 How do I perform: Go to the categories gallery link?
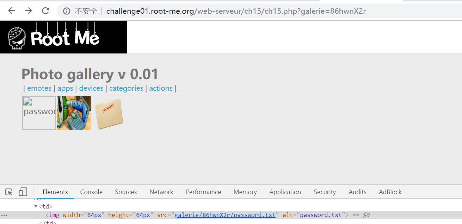(126, 88)
